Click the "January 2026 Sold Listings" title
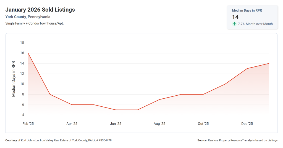The width and height of the screenshot is (283, 148). pos(40,10)
